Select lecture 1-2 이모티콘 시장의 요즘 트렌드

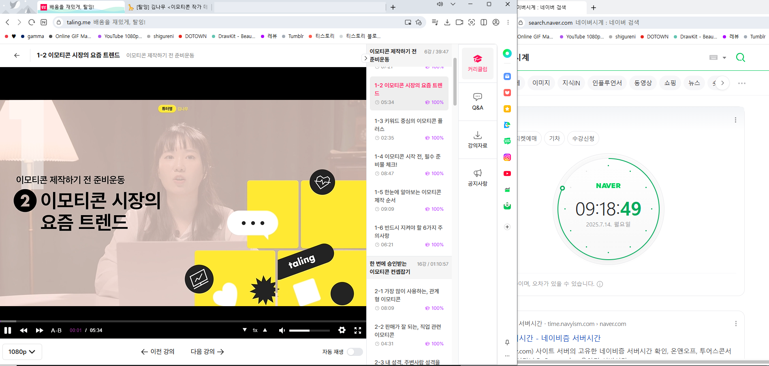[409, 93]
